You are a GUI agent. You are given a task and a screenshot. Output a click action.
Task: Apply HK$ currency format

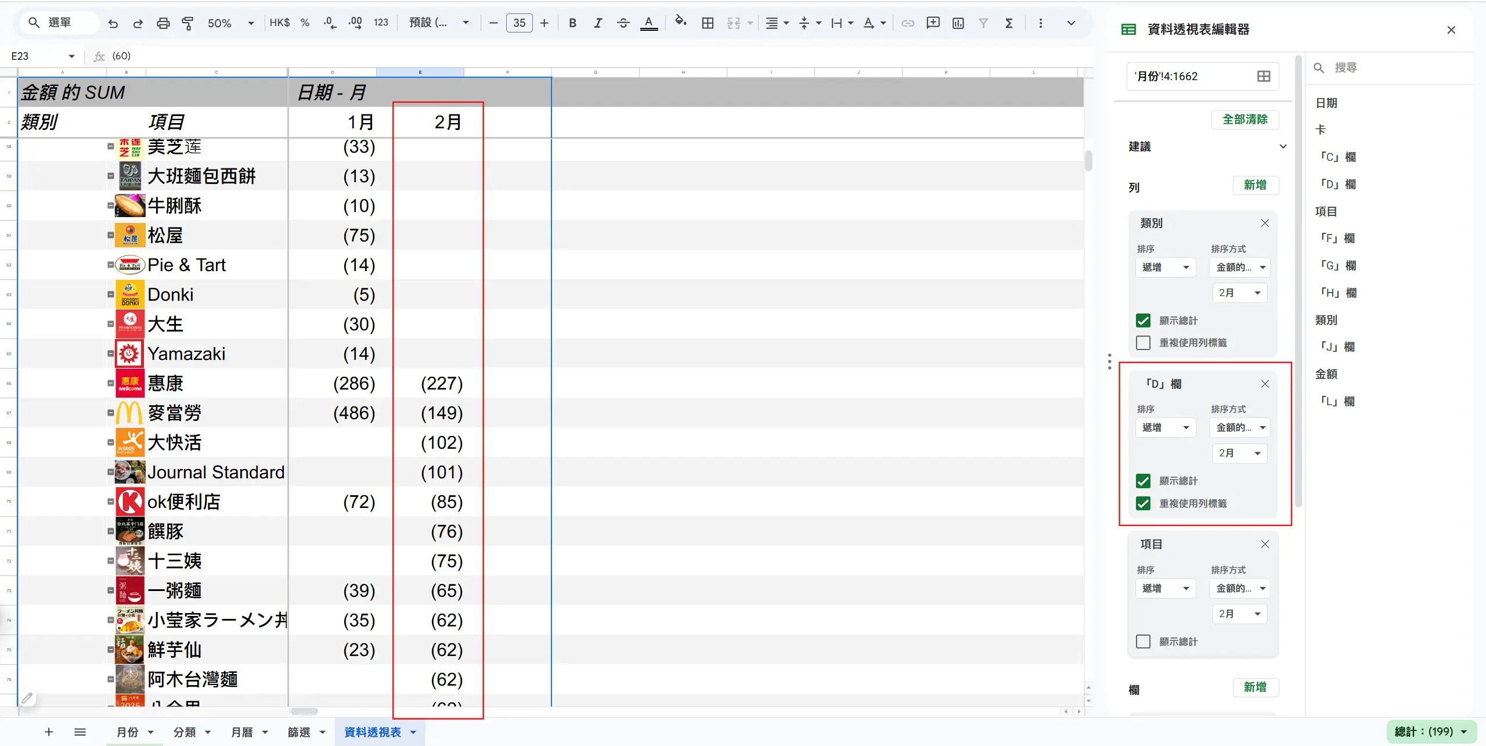click(x=280, y=23)
